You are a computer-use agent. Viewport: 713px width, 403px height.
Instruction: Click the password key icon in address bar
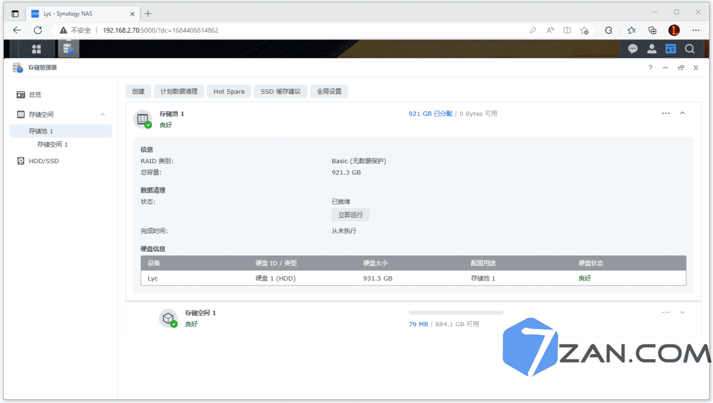click(x=533, y=30)
